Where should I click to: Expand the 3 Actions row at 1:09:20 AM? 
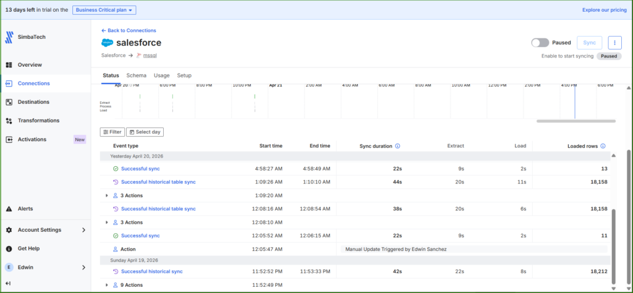(107, 196)
